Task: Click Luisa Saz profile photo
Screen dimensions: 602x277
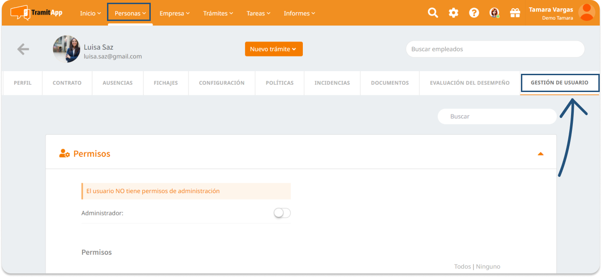Action: tap(66, 49)
